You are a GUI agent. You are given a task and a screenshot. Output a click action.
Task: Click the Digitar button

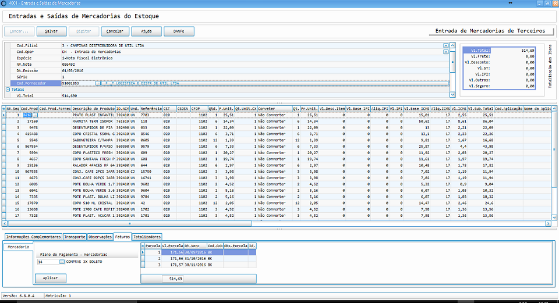[84, 31]
